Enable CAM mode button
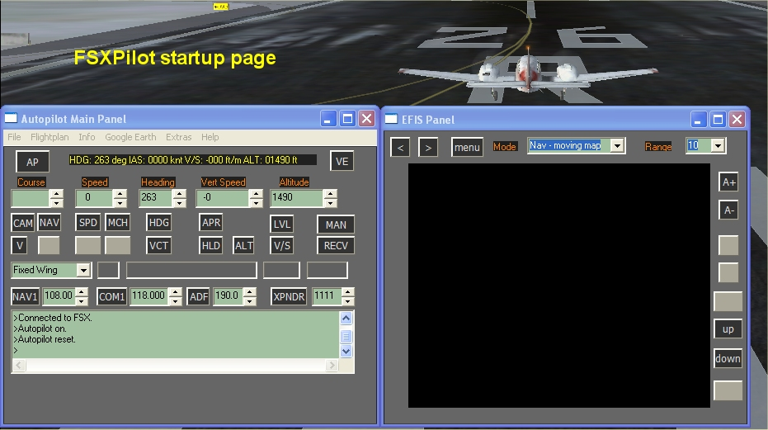Viewport: 768px width, 430px height. 22,223
